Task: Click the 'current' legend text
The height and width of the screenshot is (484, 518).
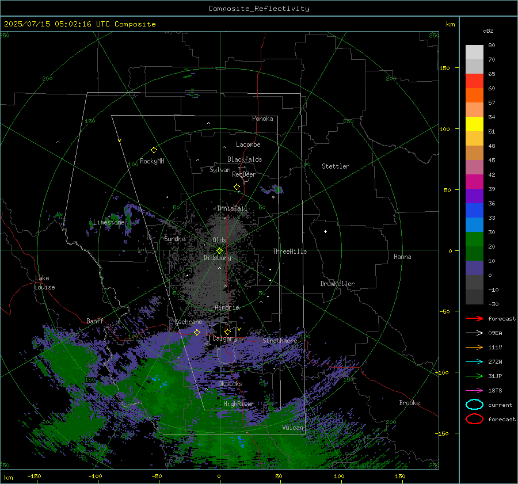Action: tap(500, 405)
